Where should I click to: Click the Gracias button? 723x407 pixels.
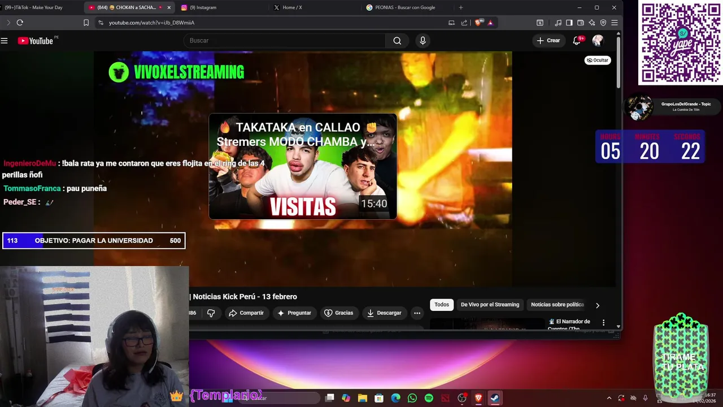tap(338, 313)
